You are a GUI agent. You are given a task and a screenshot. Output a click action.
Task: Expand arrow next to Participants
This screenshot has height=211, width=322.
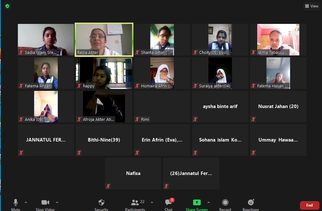tap(152, 202)
